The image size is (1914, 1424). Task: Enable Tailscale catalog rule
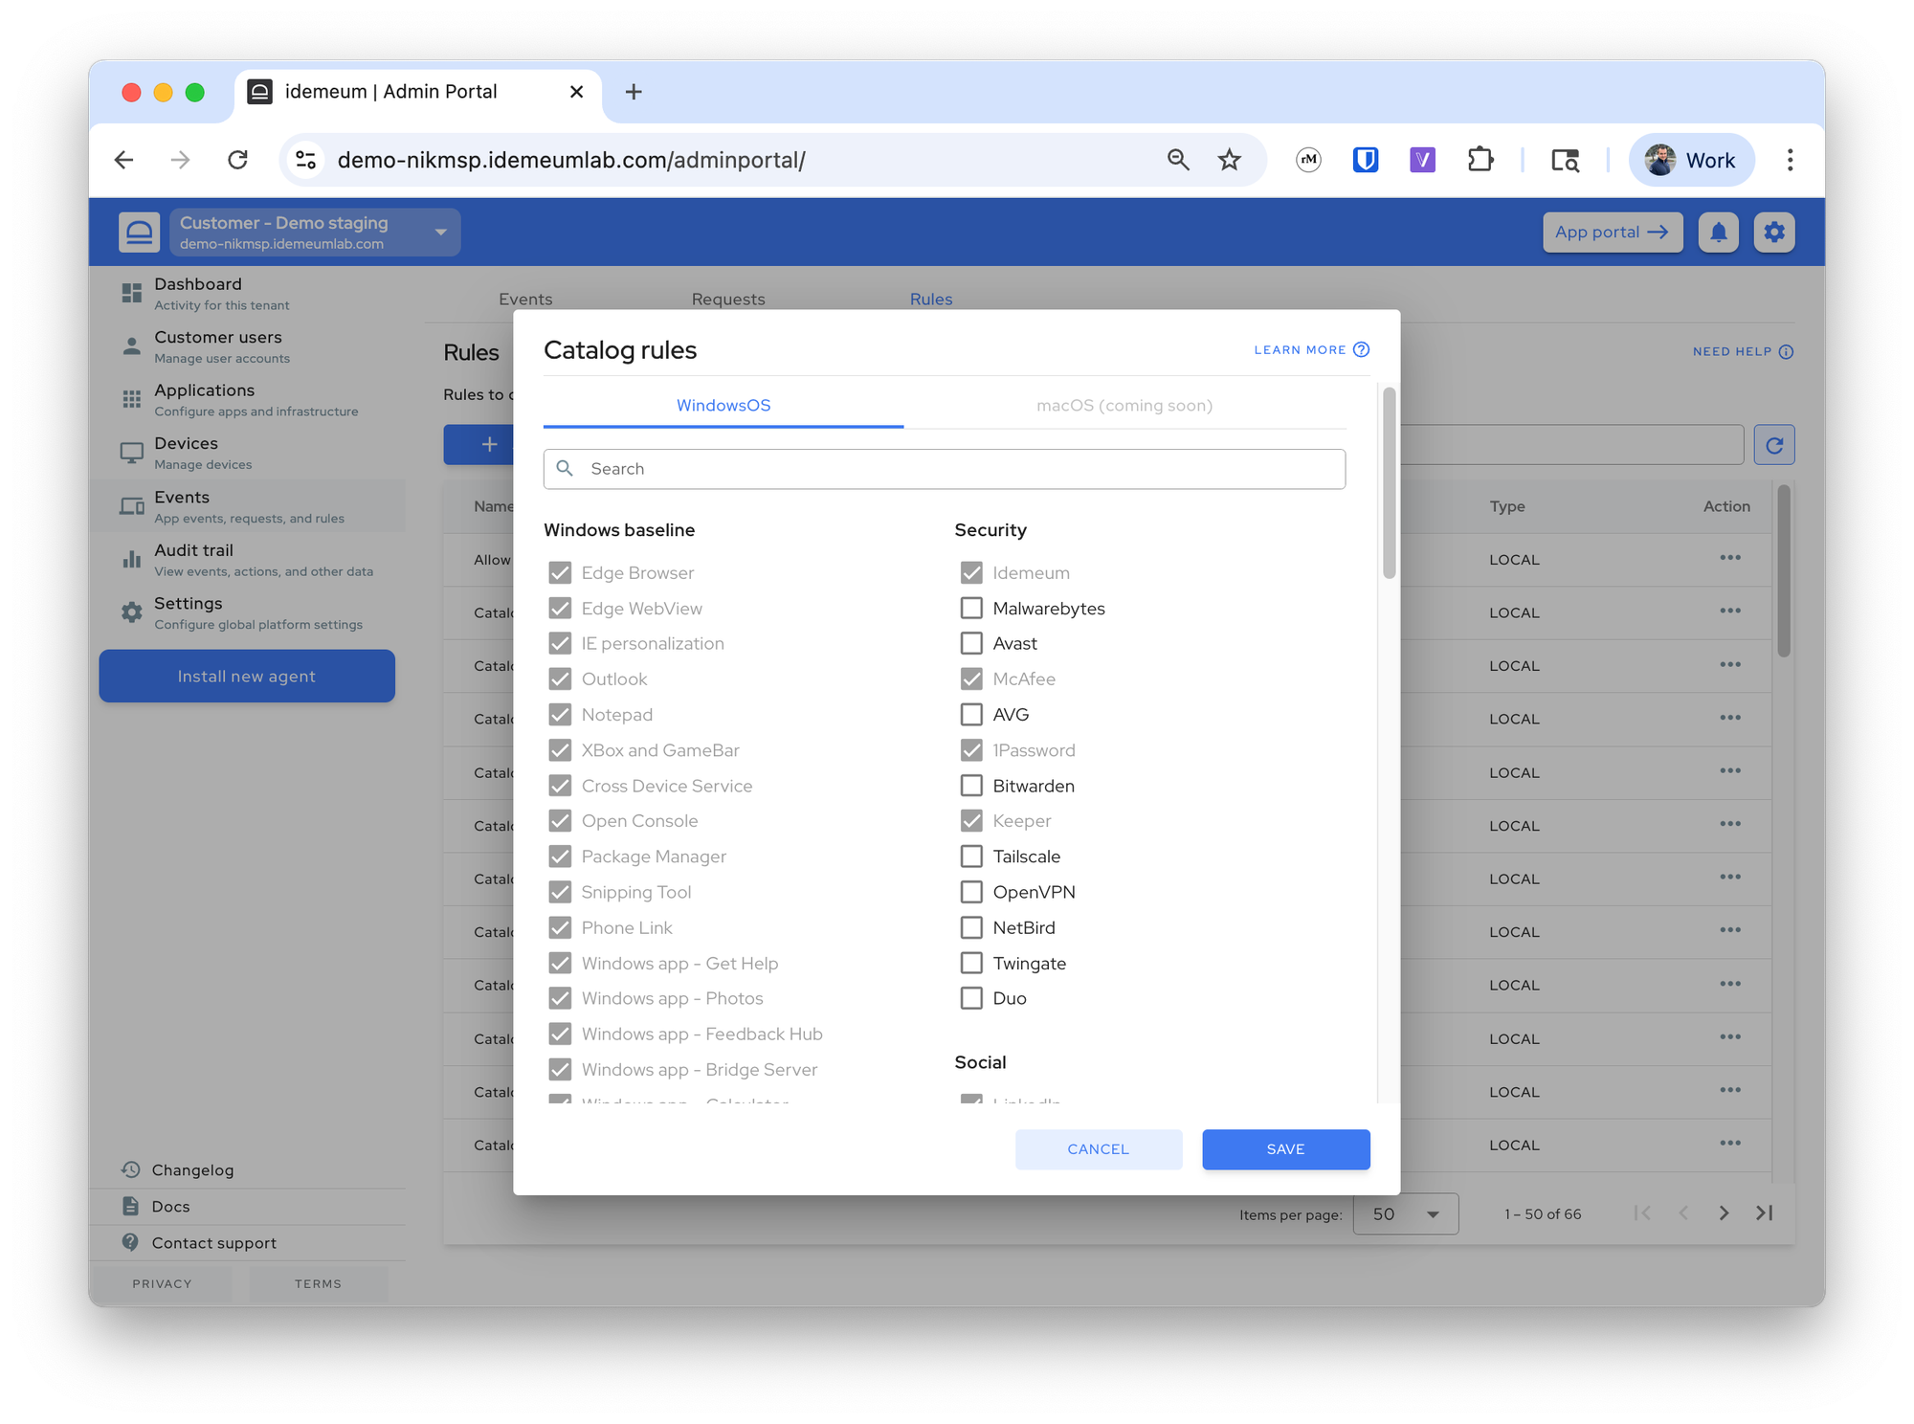coord(971,857)
